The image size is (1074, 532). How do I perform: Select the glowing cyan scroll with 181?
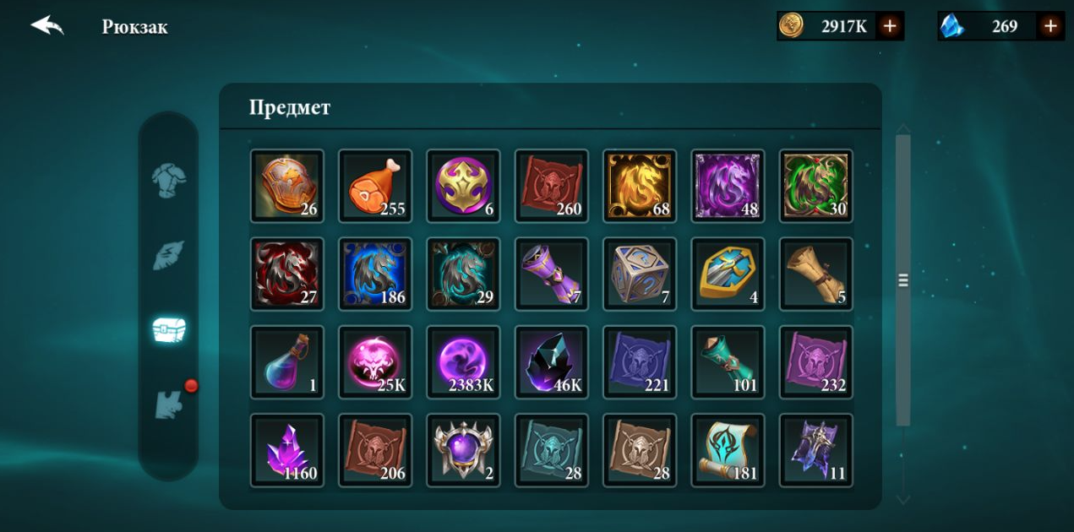[728, 450]
